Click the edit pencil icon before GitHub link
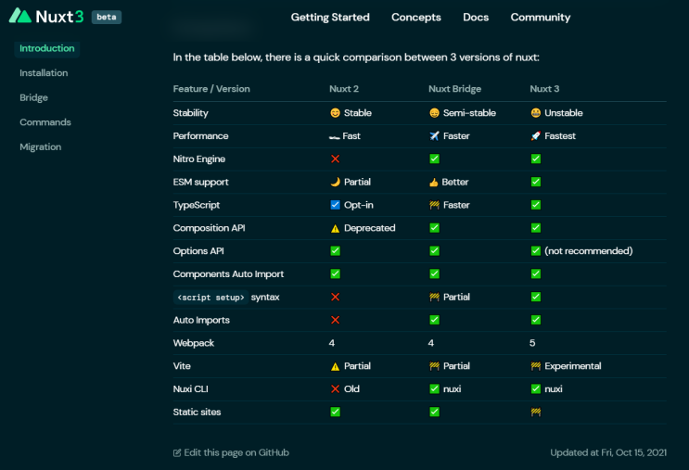Viewport: 689px width, 470px height. click(177, 453)
